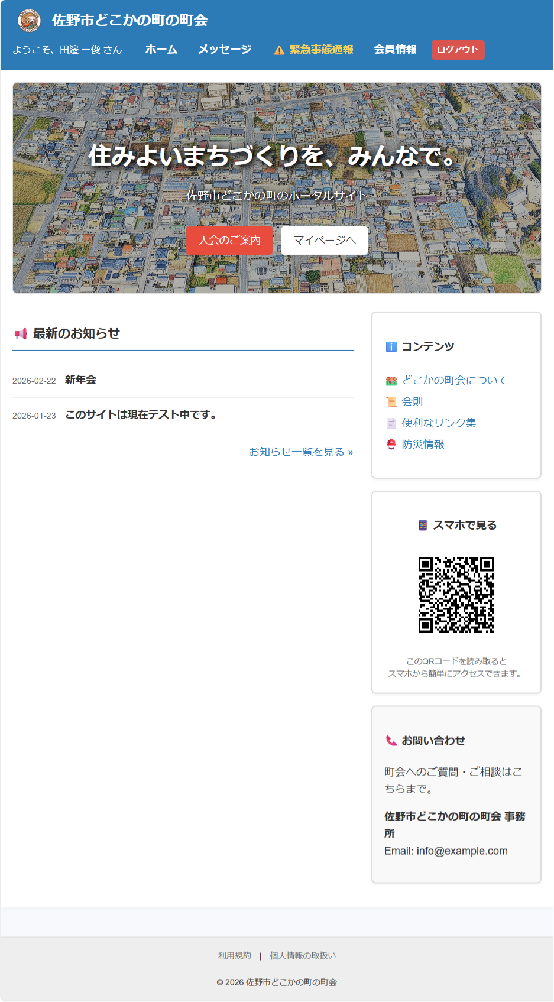Screen dimensions: 554x1002
Task: Click the helmet icon beside 防災情報
Action: (x=391, y=445)
